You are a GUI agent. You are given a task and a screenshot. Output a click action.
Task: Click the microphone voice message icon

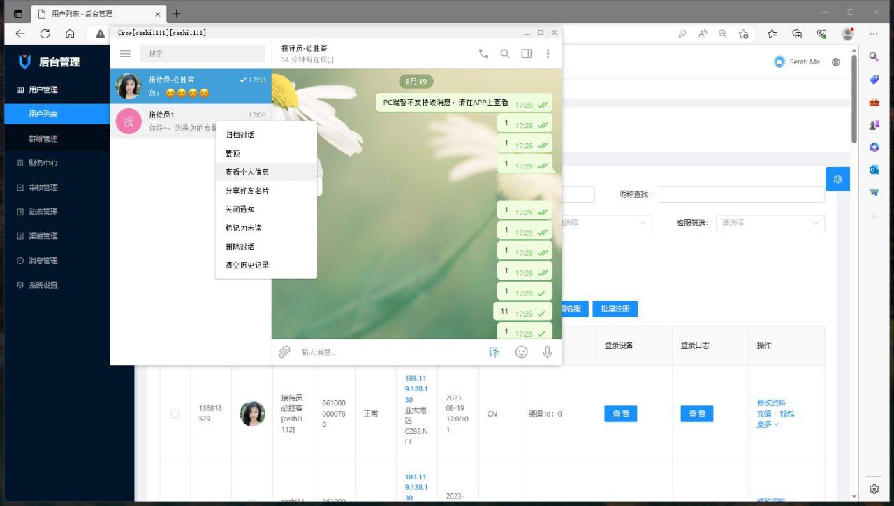pyautogui.click(x=548, y=352)
